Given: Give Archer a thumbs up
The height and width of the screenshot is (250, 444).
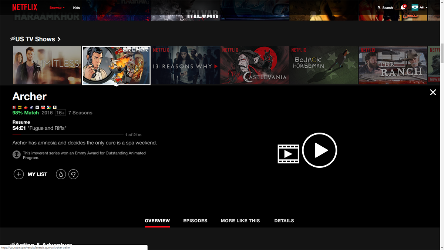Looking at the screenshot, I should 61,174.
